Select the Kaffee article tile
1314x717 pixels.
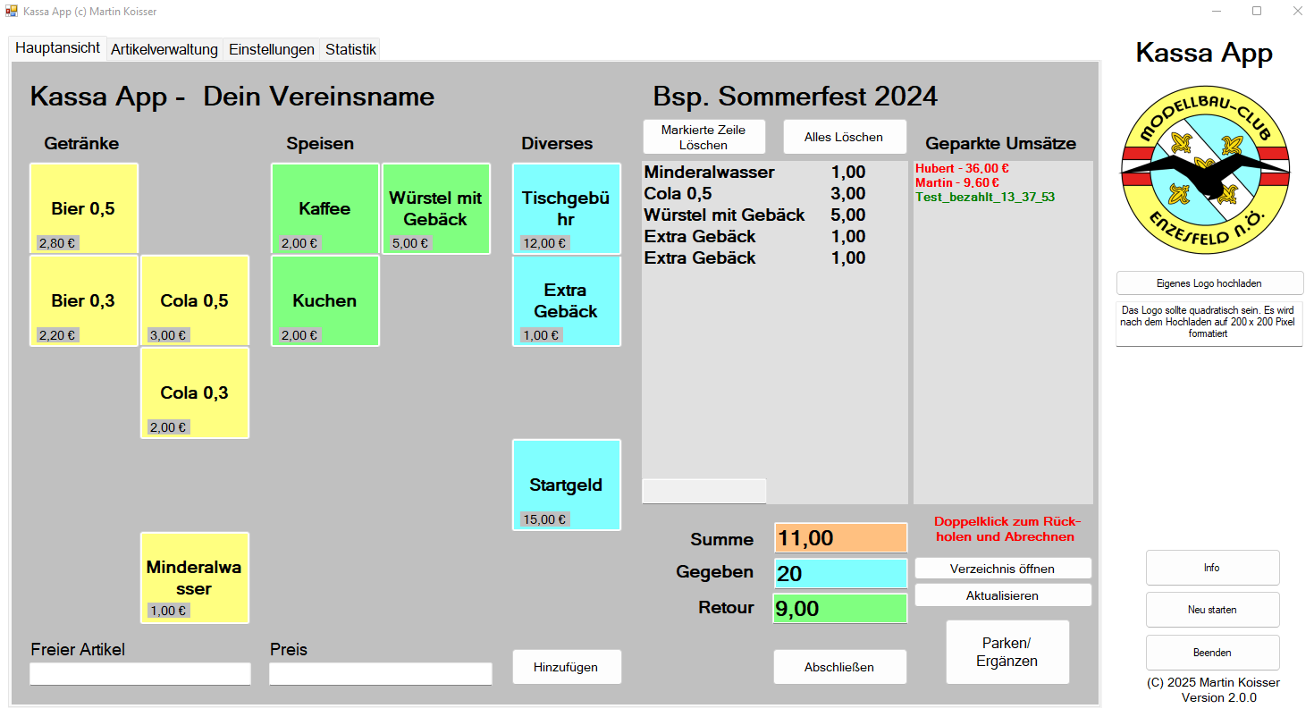click(324, 208)
